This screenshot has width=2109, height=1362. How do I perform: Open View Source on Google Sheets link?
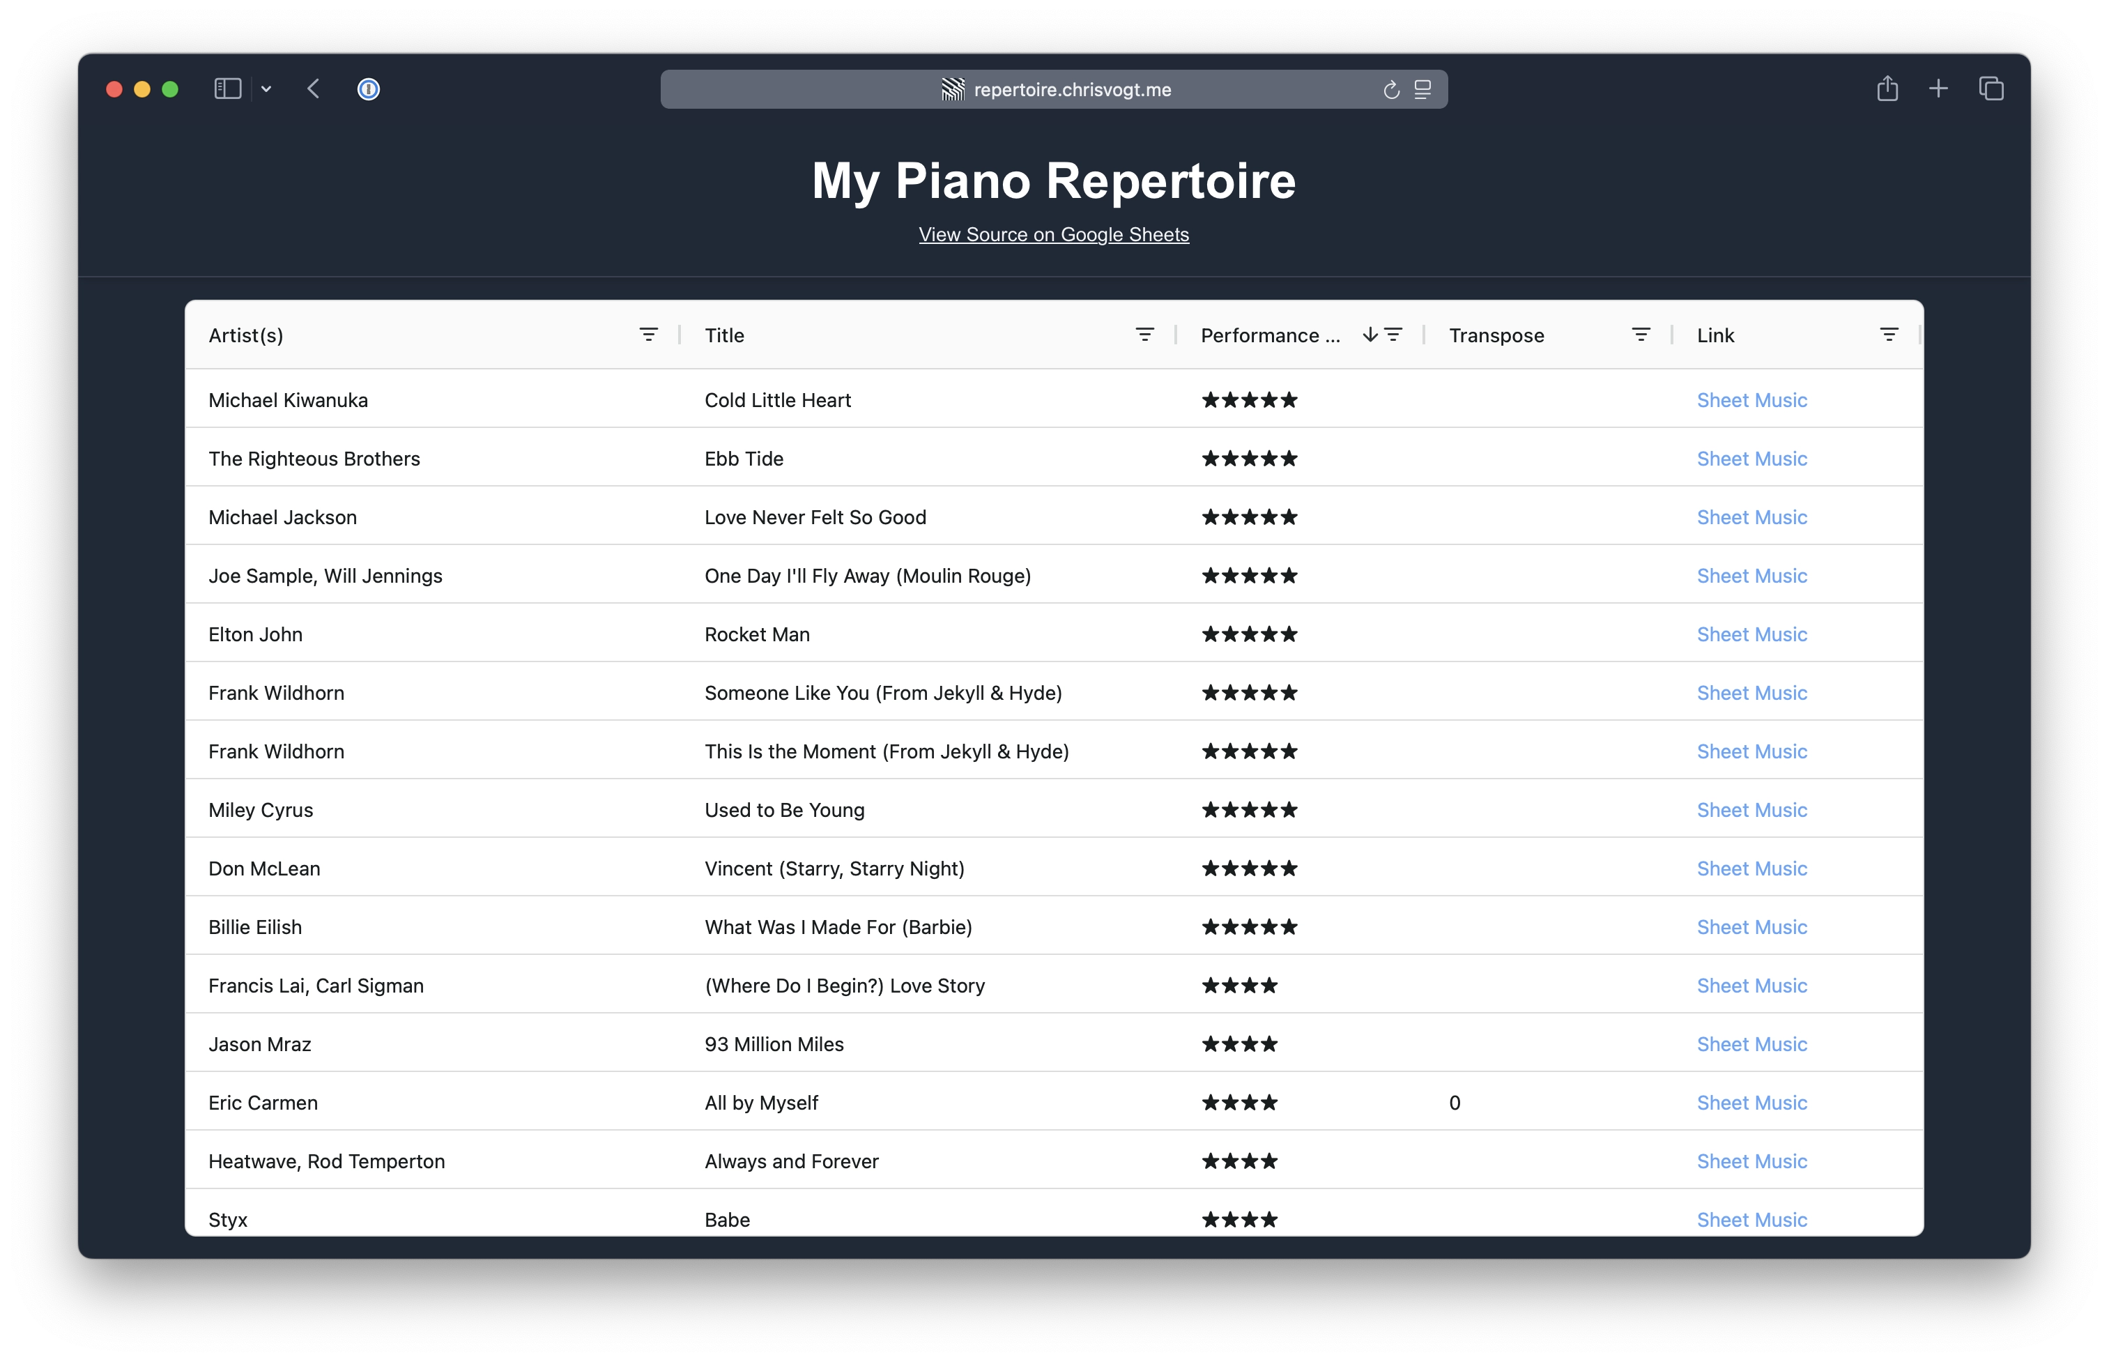pos(1053,234)
